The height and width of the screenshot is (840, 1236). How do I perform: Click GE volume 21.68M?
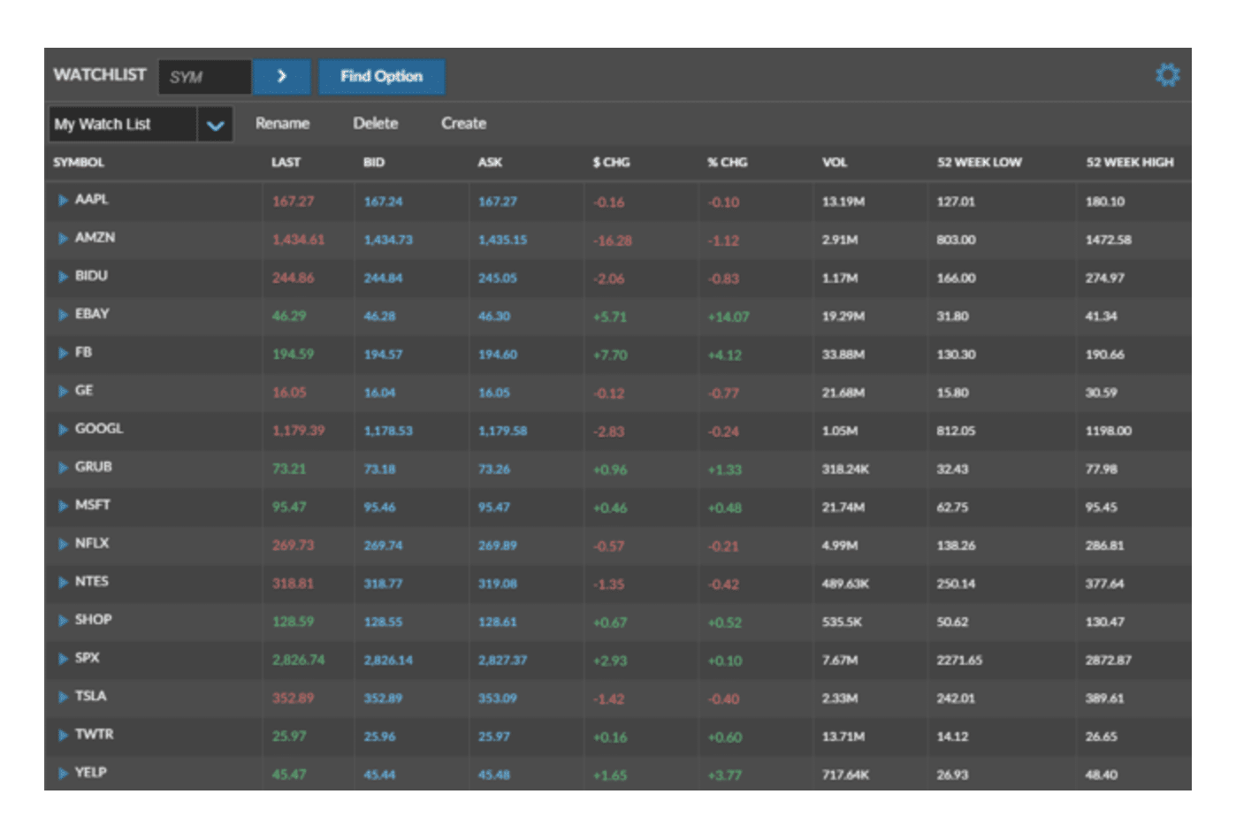point(843,393)
